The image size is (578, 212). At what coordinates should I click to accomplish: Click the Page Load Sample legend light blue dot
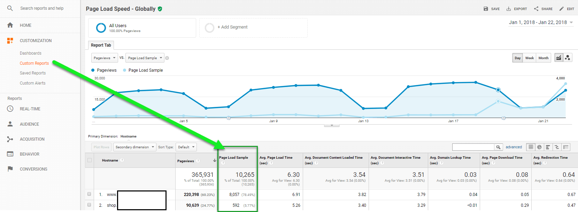125,70
